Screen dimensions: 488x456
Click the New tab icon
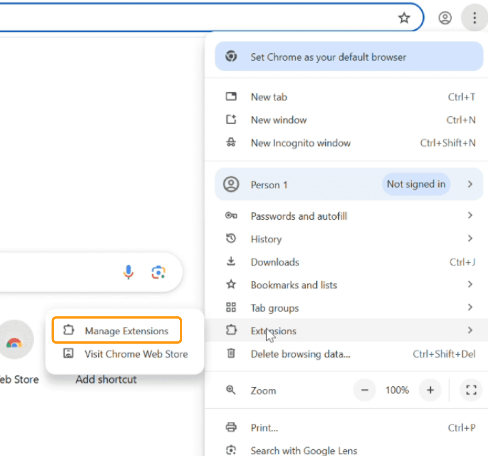(231, 96)
